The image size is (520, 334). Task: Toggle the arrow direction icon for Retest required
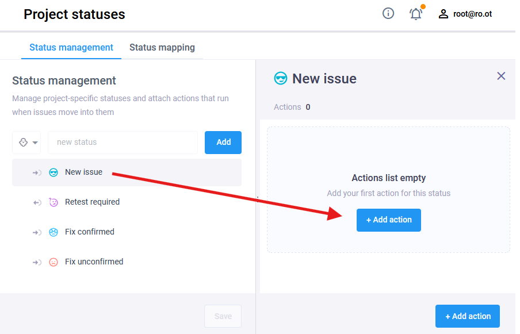[37, 202]
